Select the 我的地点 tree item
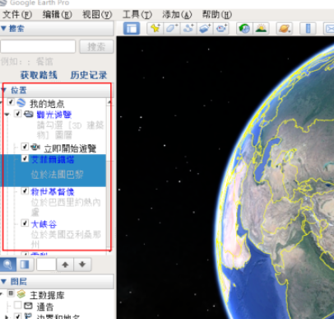The height and width of the screenshot is (319, 334). [47, 104]
